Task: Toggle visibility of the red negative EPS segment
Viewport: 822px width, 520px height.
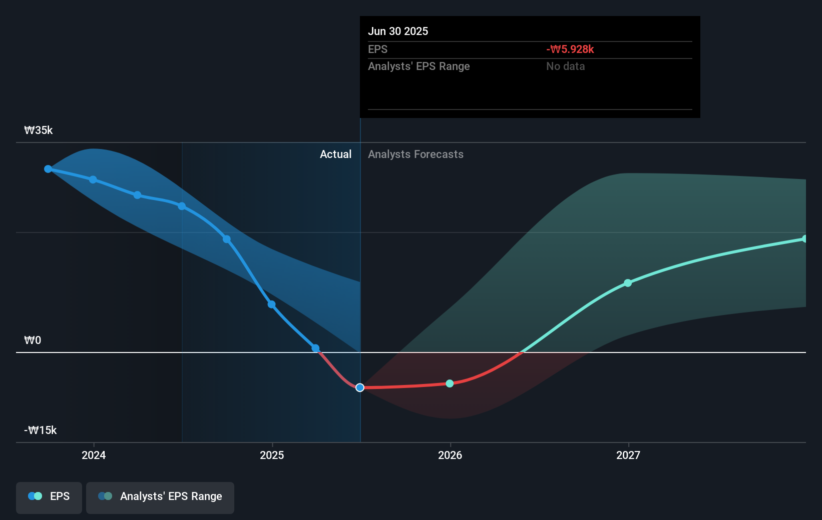Action: click(400, 386)
